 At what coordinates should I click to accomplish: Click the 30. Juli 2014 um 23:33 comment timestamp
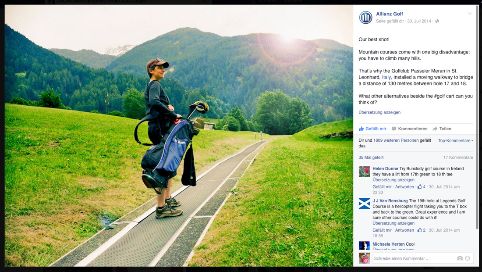click(416, 190)
